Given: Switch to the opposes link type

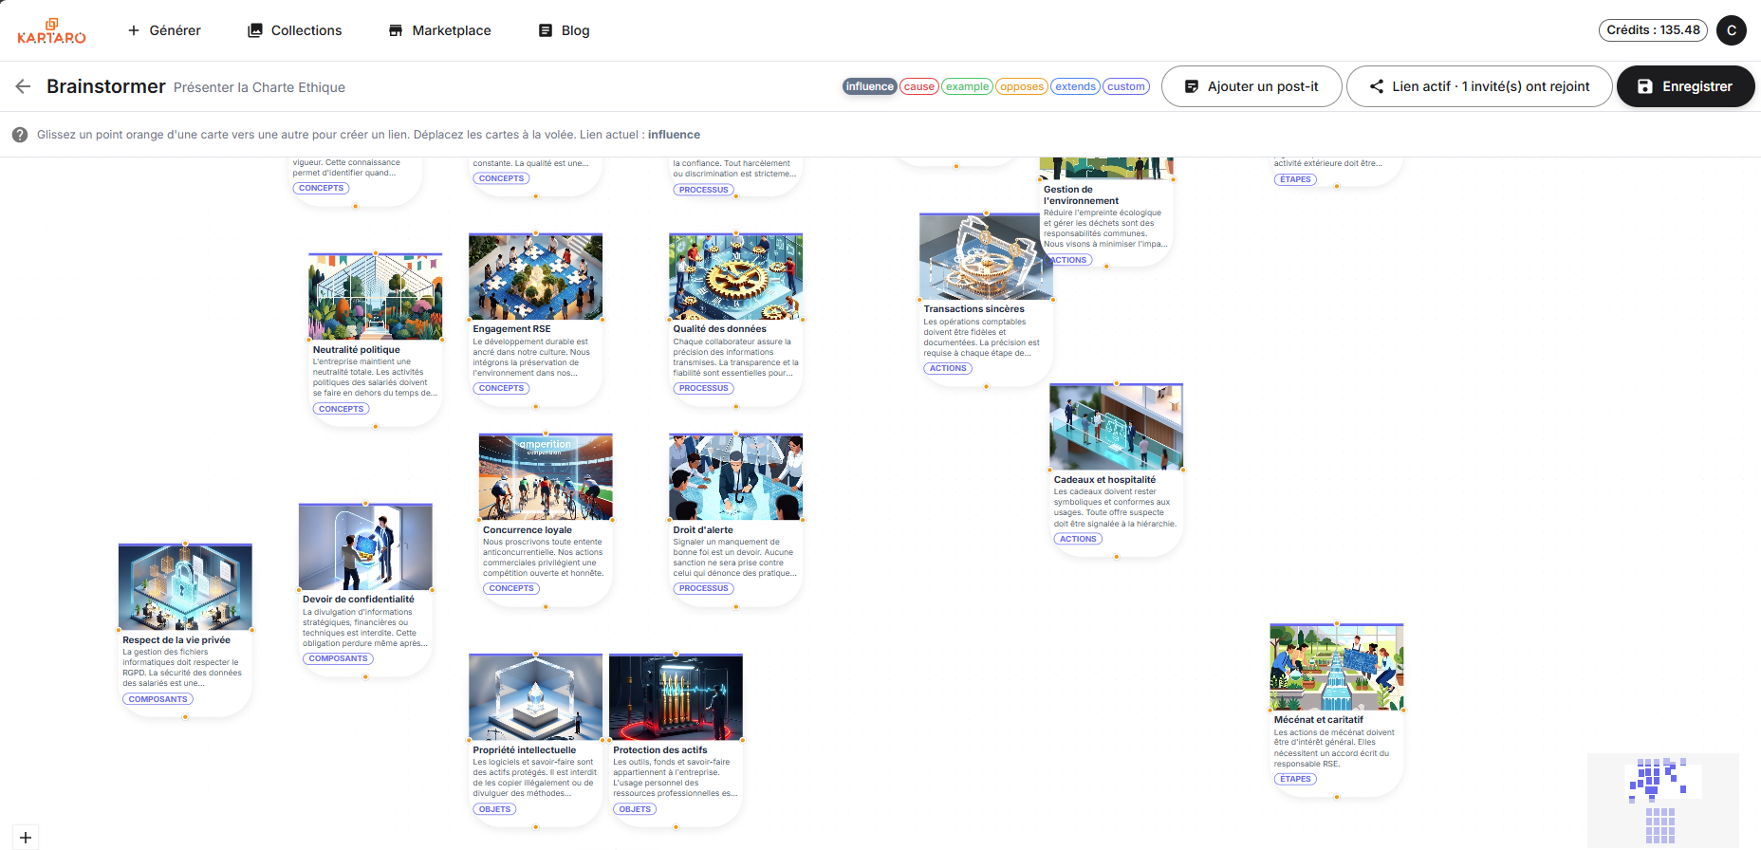Looking at the screenshot, I should (x=1022, y=86).
